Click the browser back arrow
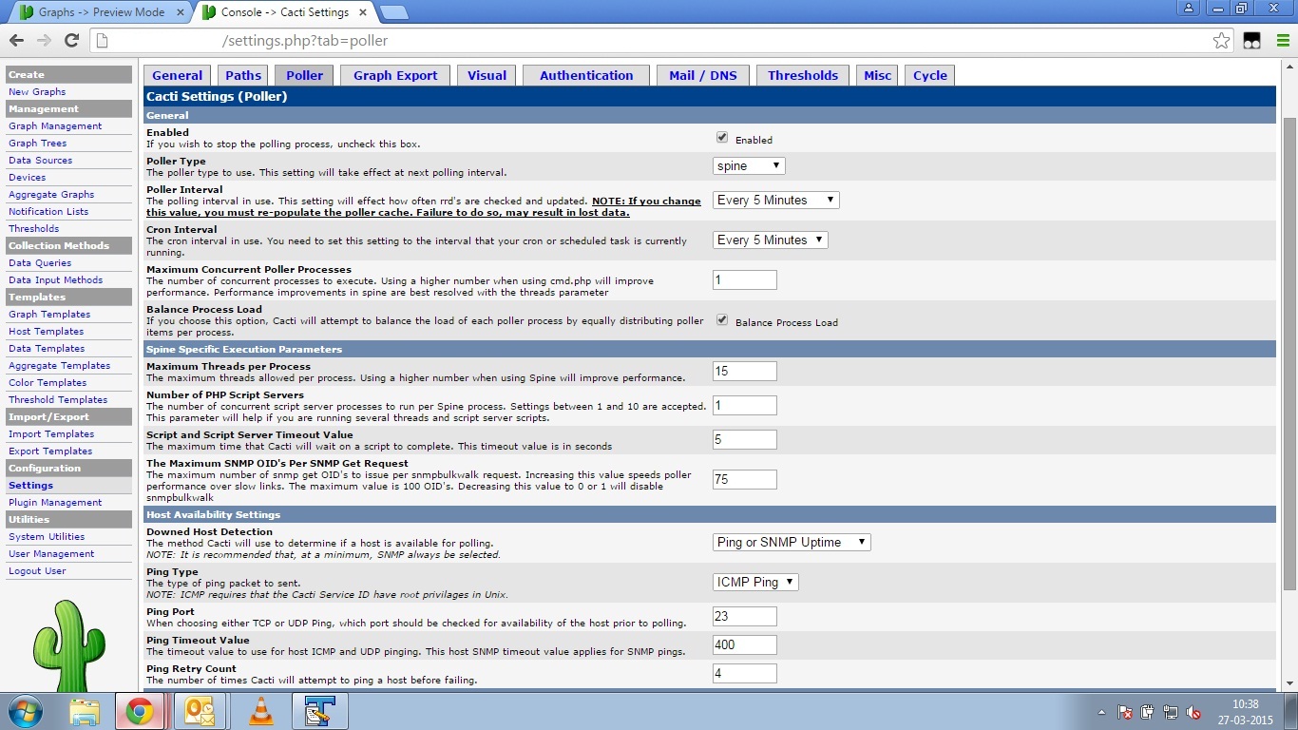This screenshot has width=1298, height=730. pos(16,41)
